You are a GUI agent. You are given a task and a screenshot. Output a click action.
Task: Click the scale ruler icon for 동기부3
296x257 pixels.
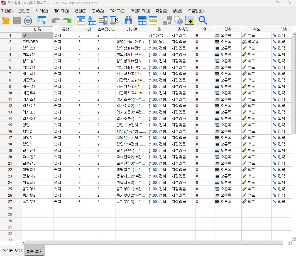coord(244,202)
